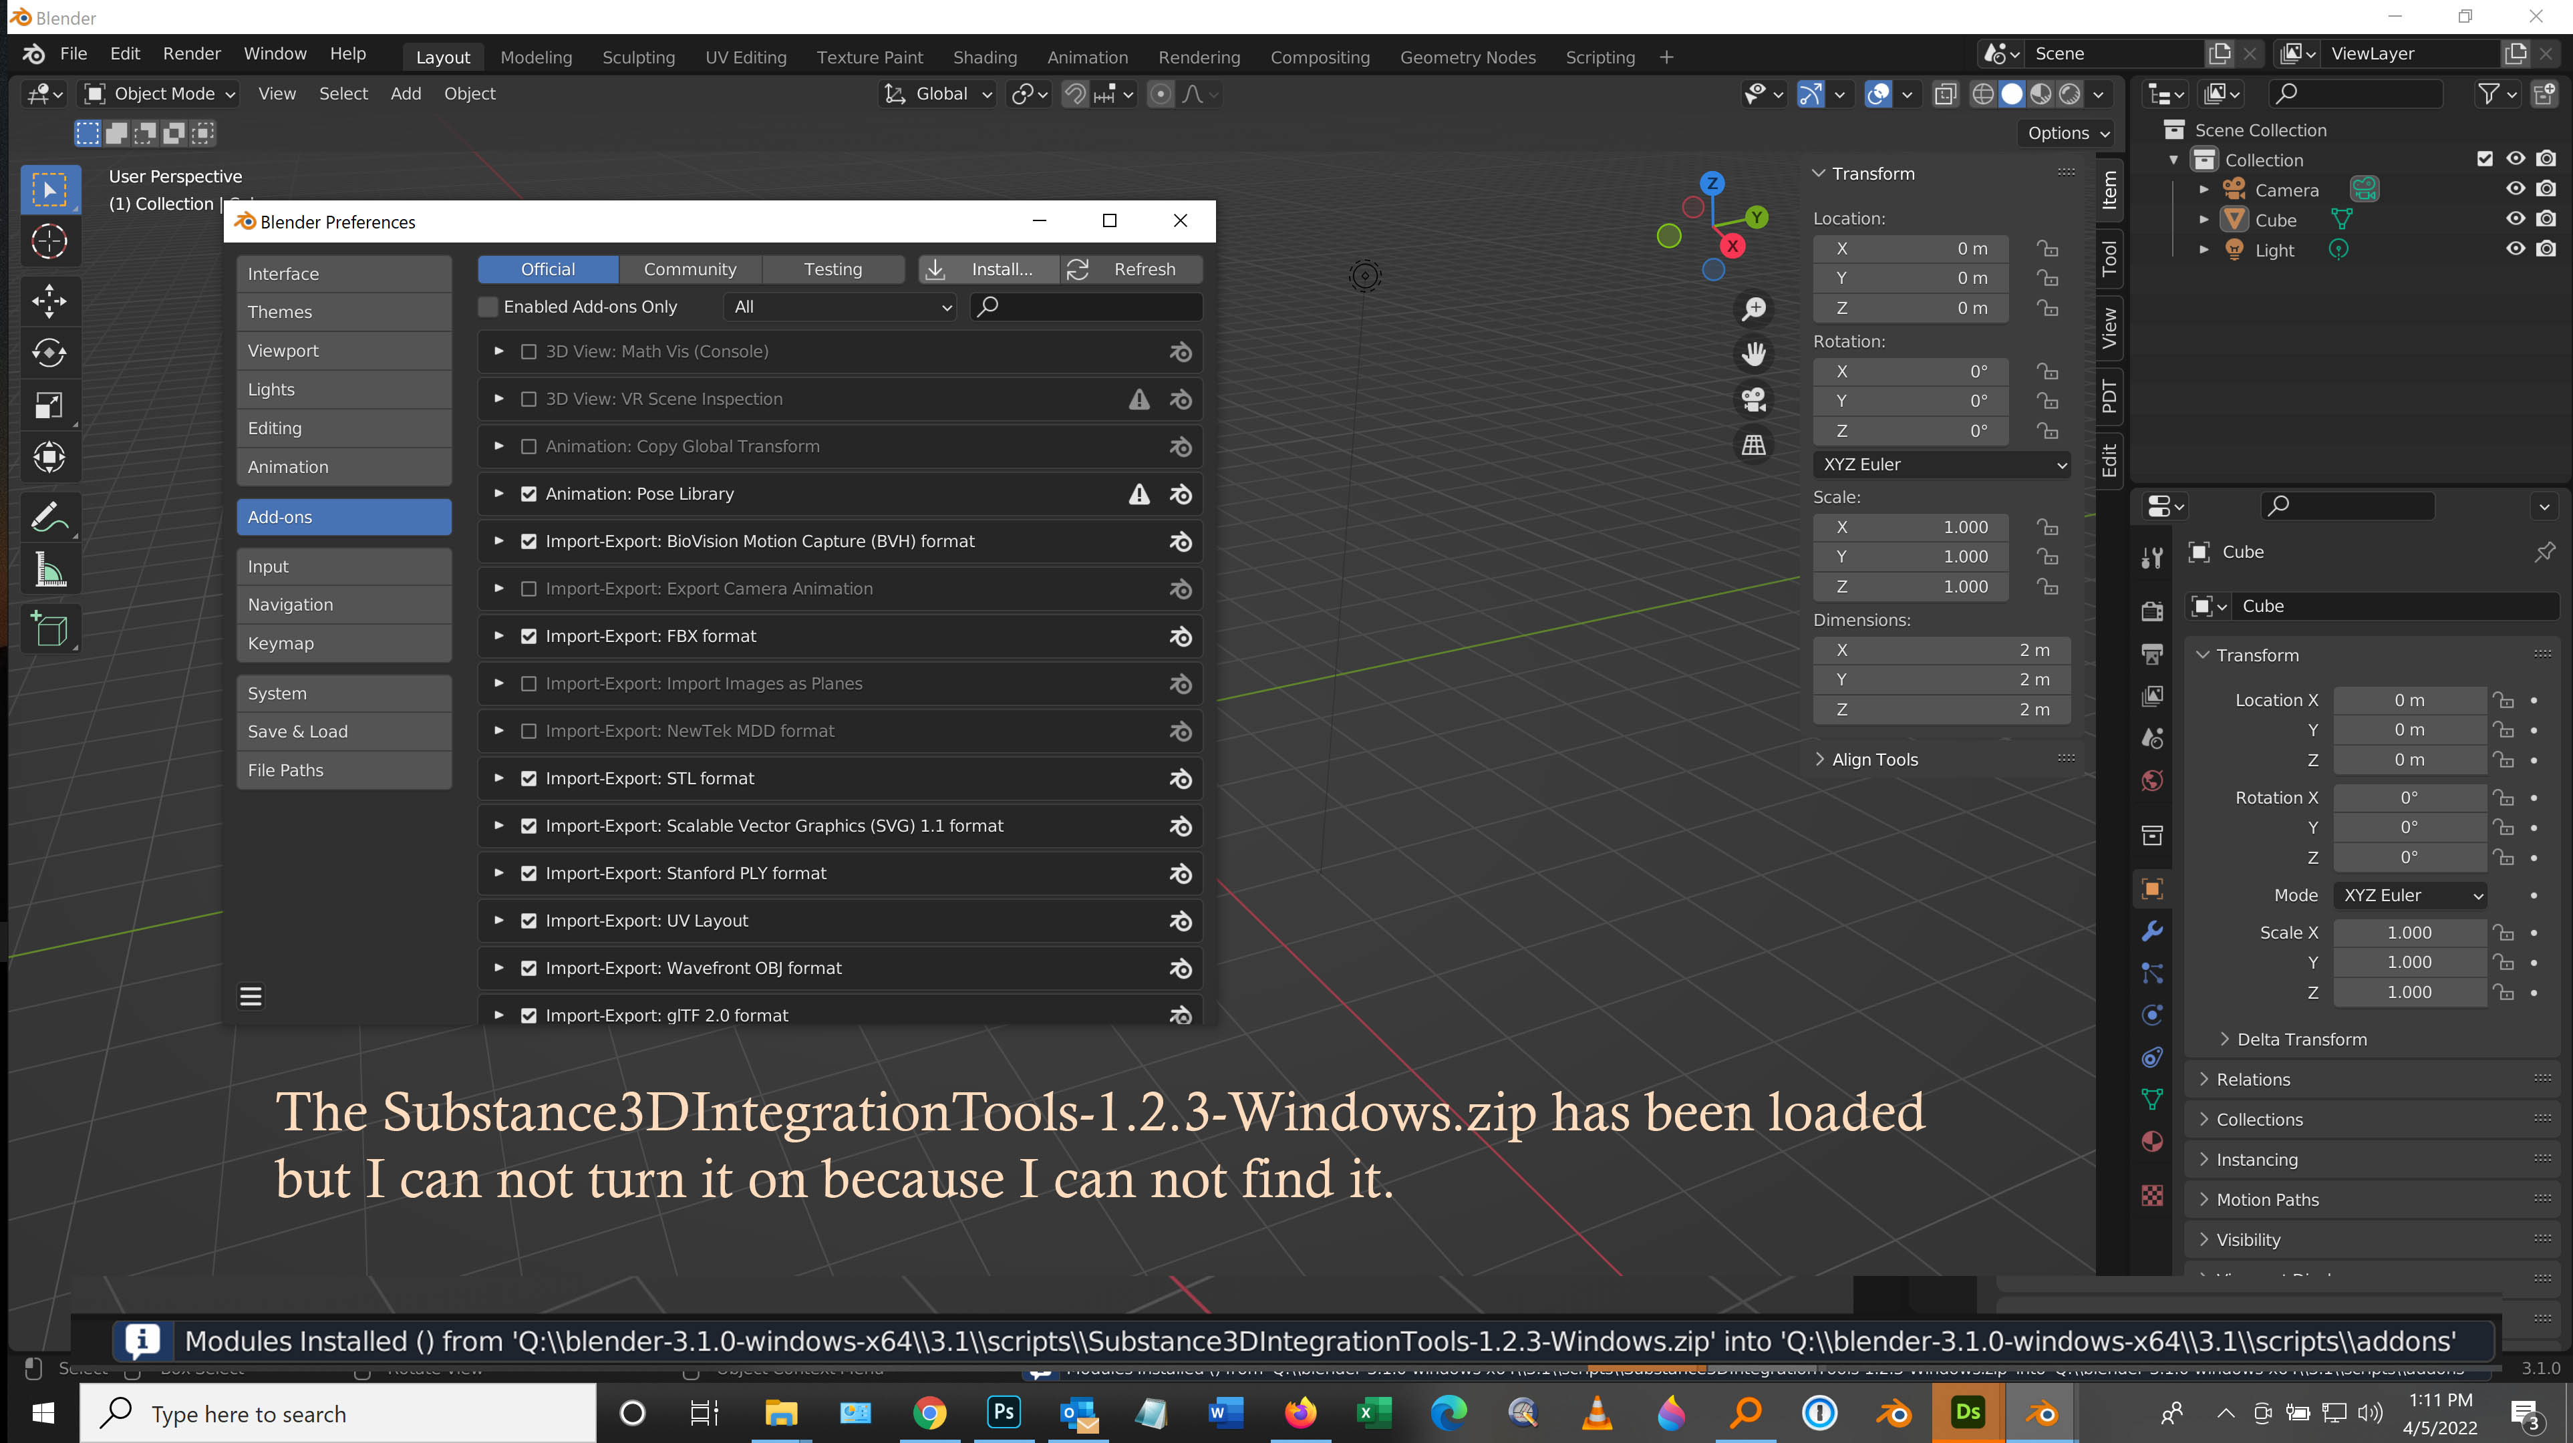Enable the Import-Export: Export Camera Animation add-on
The image size is (2573, 1443).
coord(529,588)
